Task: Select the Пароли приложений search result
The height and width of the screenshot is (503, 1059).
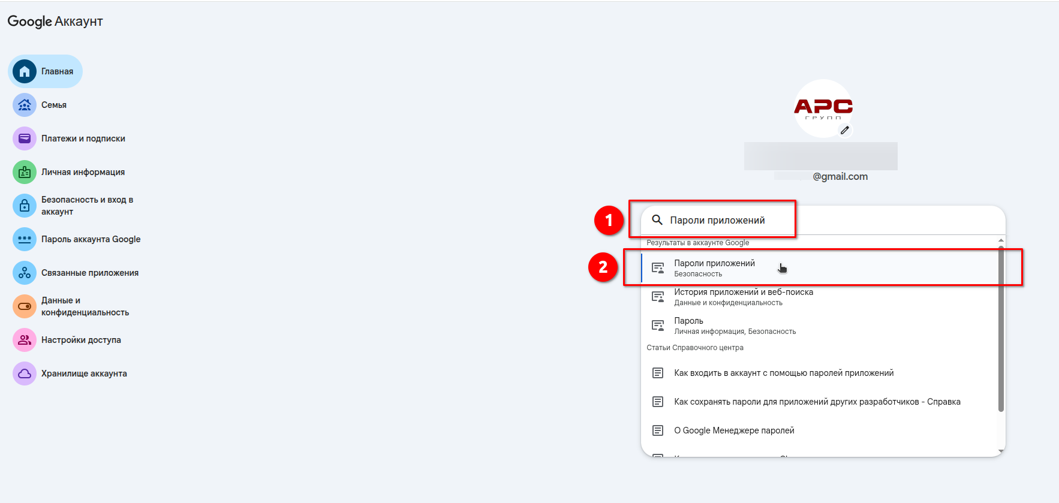Action: coord(820,268)
